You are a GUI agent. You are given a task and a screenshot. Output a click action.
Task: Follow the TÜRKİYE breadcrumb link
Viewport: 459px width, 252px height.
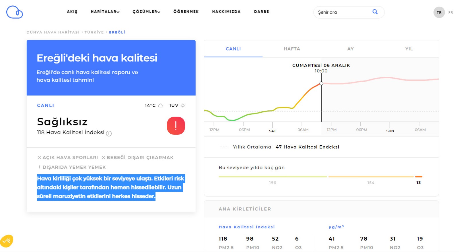[94, 32]
